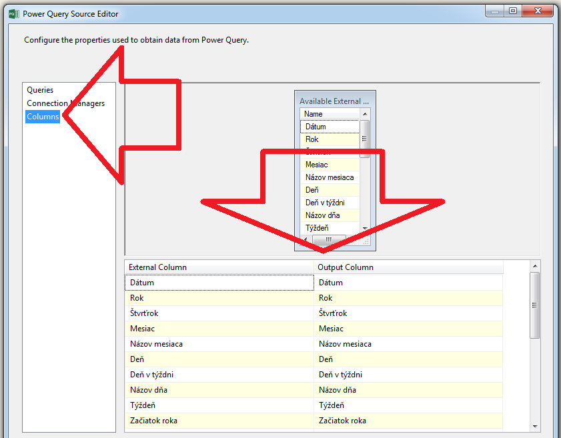The image size is (561, 438).
Task: Click the Available External list scroll-up arrow
Action: (365, 114)
